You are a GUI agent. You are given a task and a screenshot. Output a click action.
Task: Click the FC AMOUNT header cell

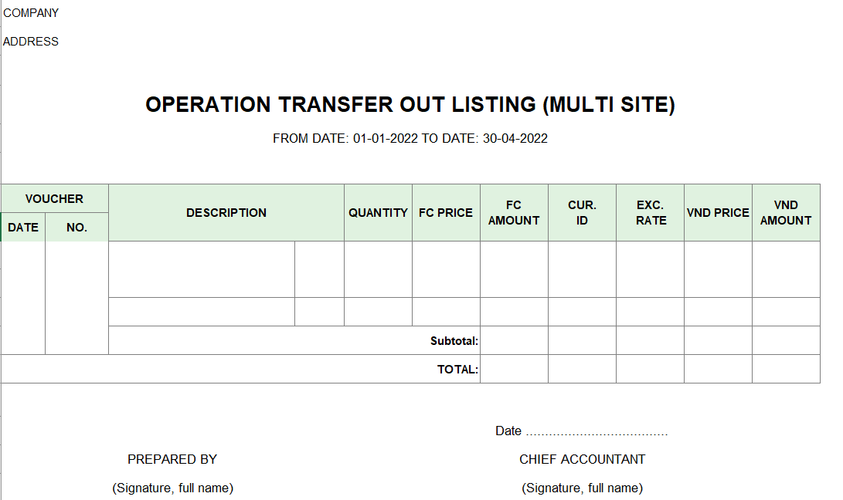click(514, 213)
